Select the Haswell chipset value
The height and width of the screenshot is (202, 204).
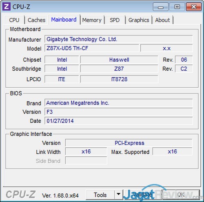(119, 60)
